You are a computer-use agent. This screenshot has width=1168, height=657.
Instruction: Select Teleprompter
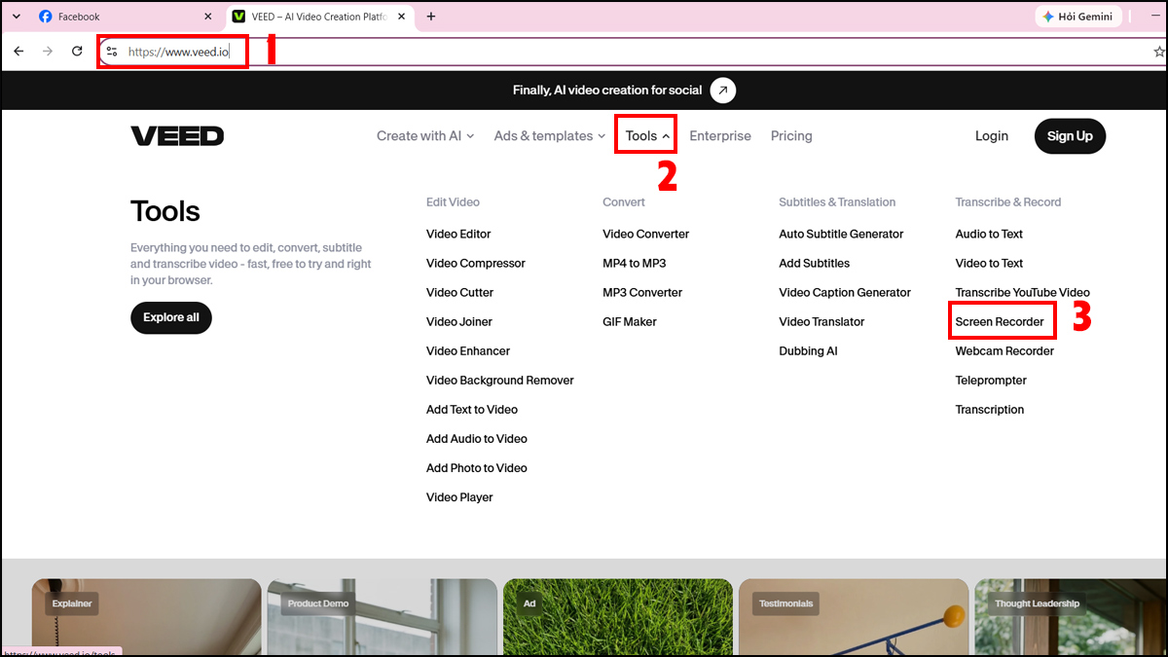[991, 380]
